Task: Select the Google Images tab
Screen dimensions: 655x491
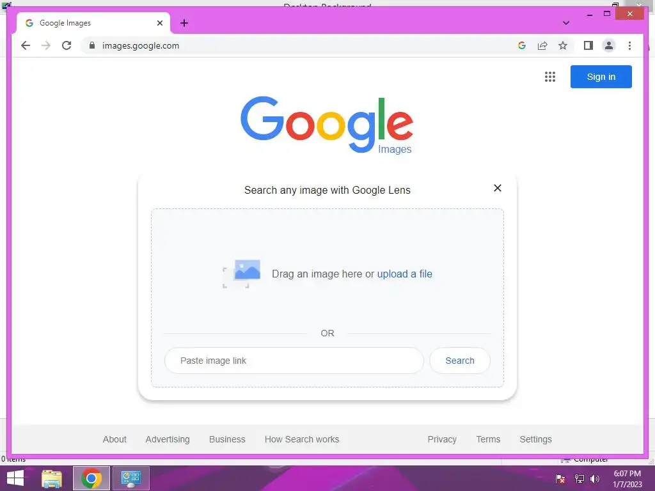Action: [x=93, y=23]
